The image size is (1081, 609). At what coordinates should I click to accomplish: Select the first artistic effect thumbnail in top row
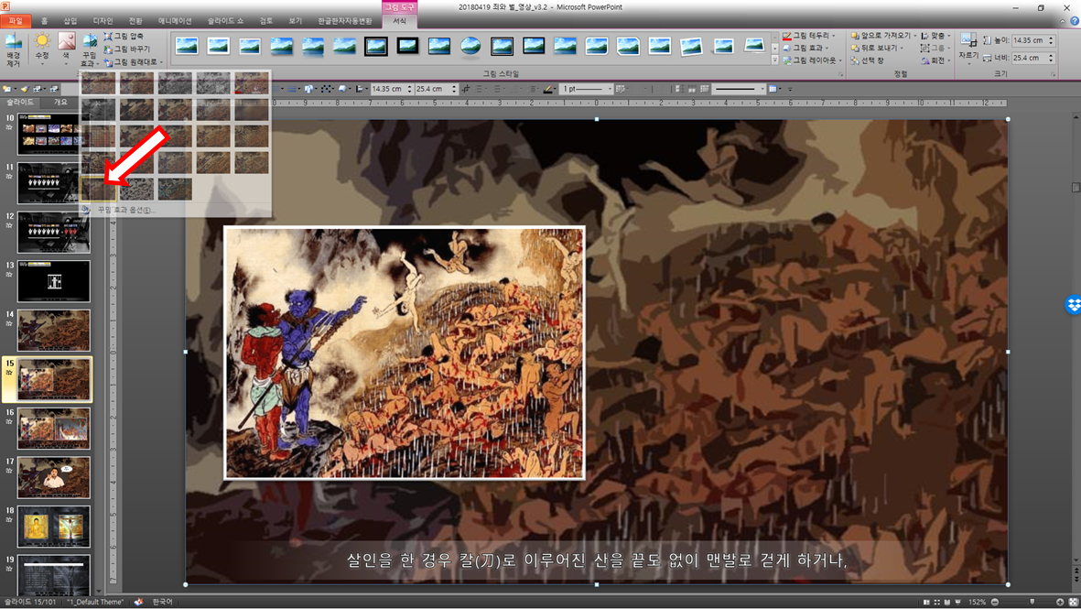(98, 83)
